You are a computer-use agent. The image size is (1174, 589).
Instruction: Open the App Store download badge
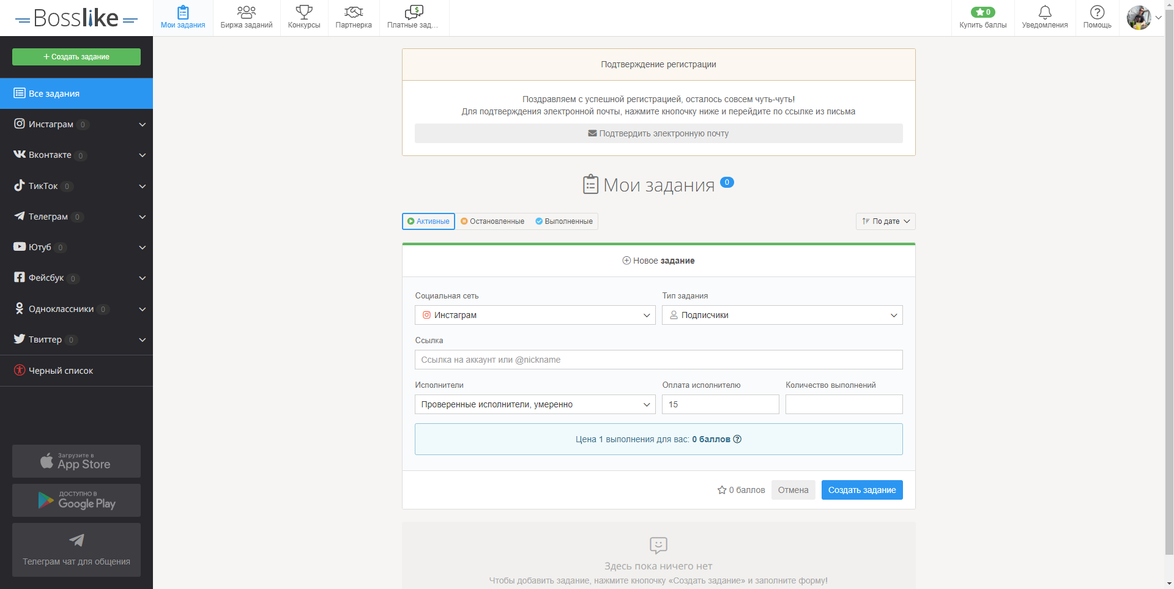coord(76,461)
